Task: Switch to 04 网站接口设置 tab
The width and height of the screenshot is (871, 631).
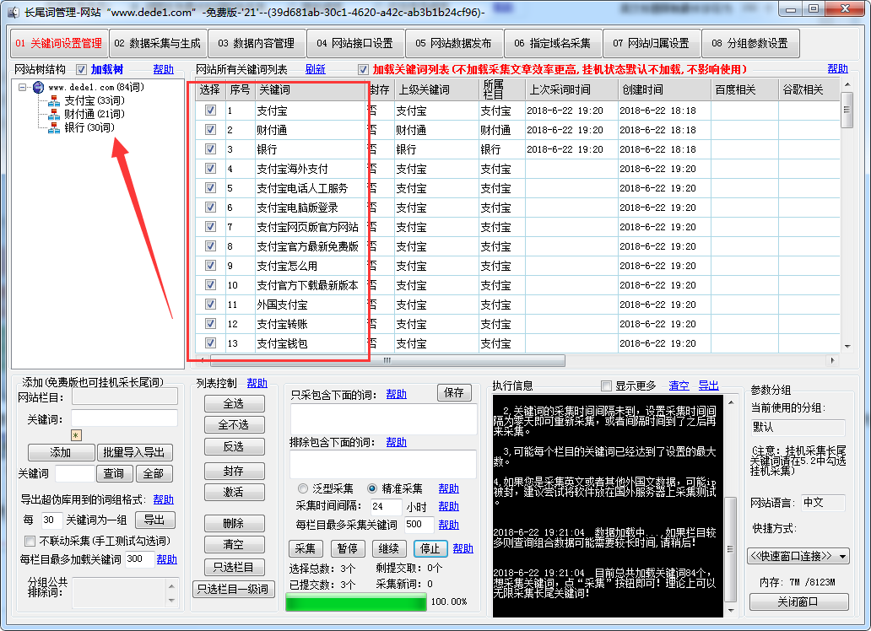Action: pyautogui.click(x=355, y=43)
